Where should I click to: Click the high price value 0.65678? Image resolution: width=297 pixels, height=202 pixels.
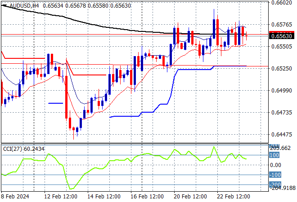(76, 6)
